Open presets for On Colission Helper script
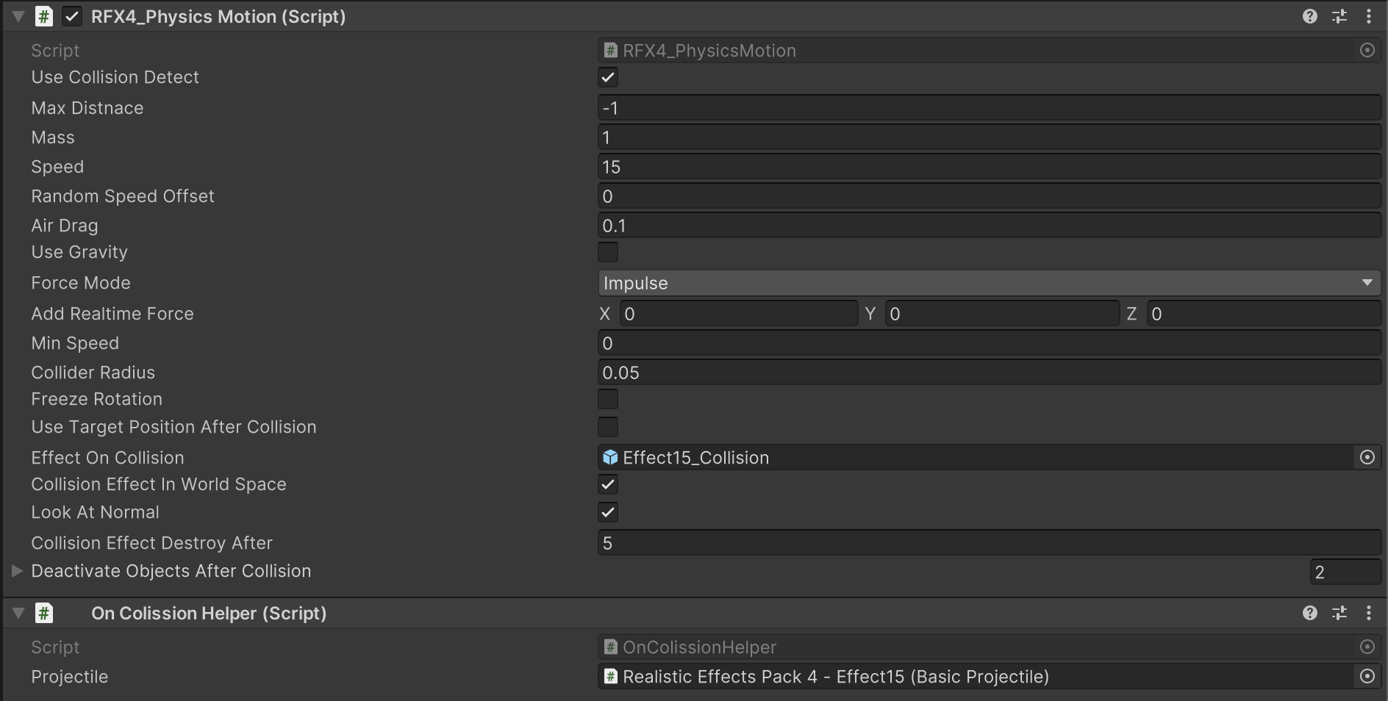 click(1339, 613)
